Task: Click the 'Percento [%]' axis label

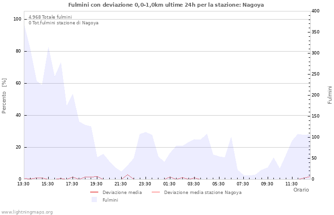Action: coord(4,96)
